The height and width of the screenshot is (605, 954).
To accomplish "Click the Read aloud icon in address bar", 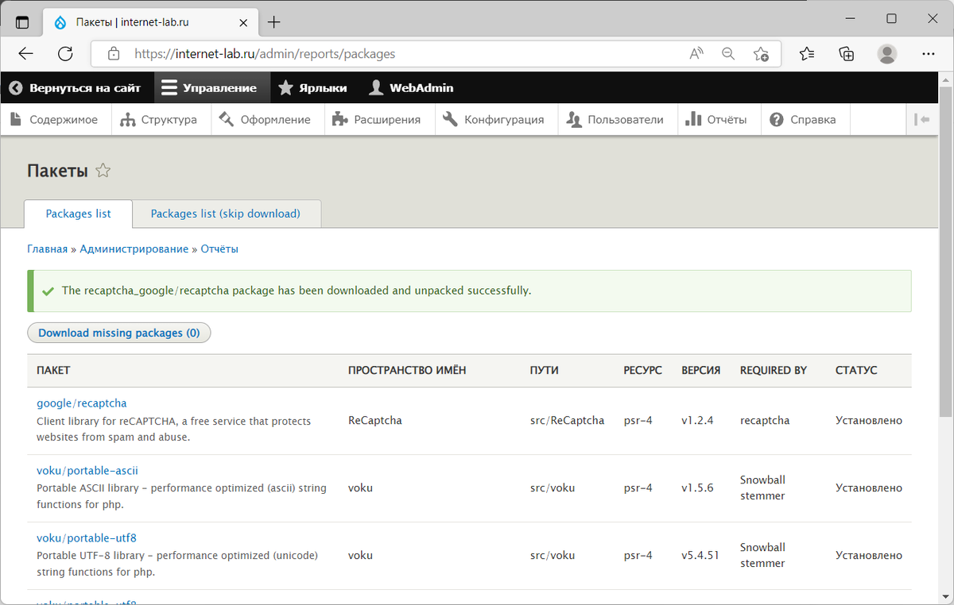I will click(696, 54).
